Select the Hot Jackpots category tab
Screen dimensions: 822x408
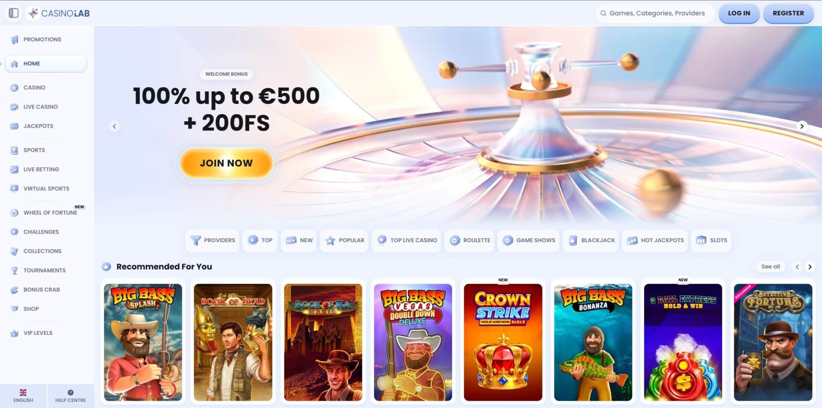(655, 240)
